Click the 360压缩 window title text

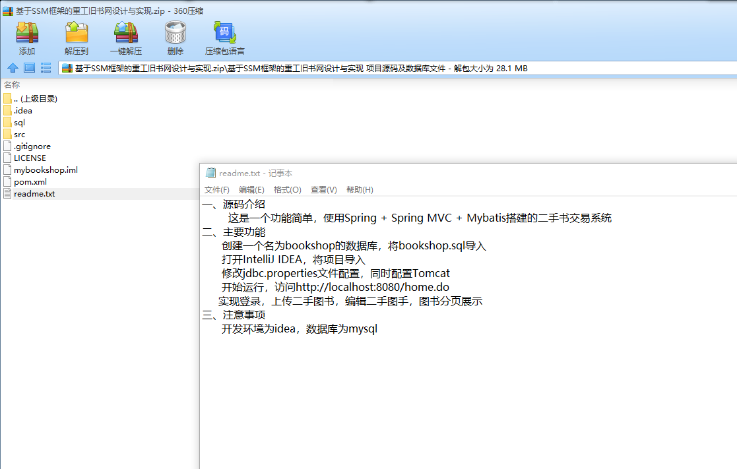[x=110, y=11]
